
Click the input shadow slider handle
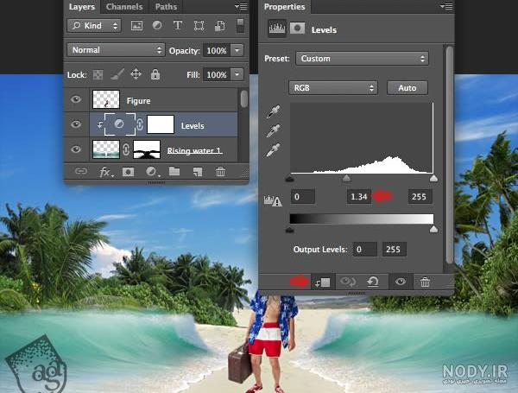pos(289,179)
